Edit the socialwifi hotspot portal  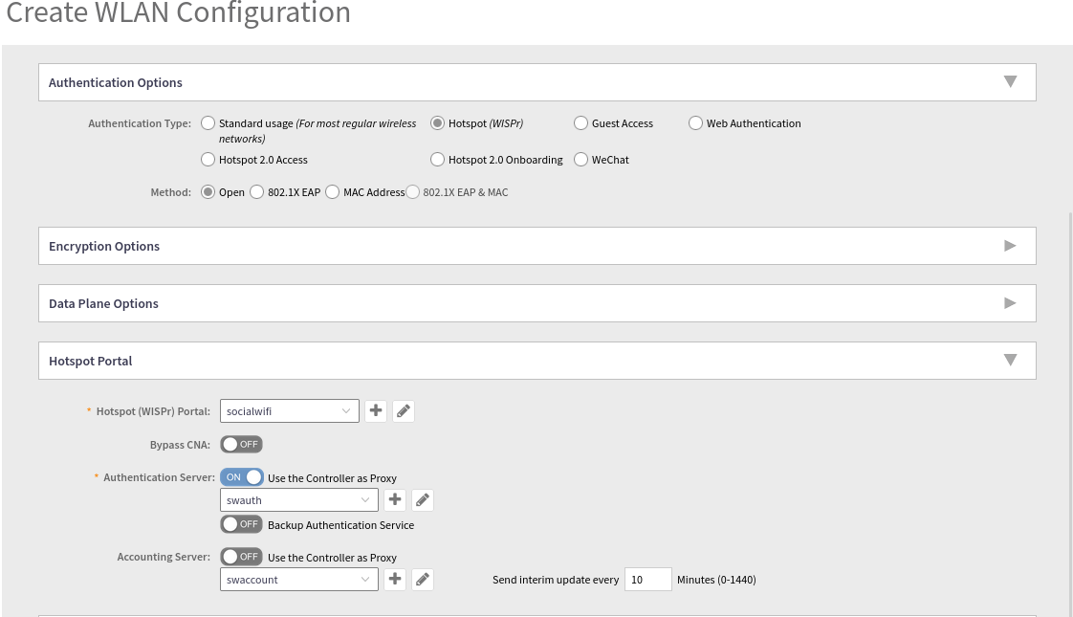coord(404,411)
